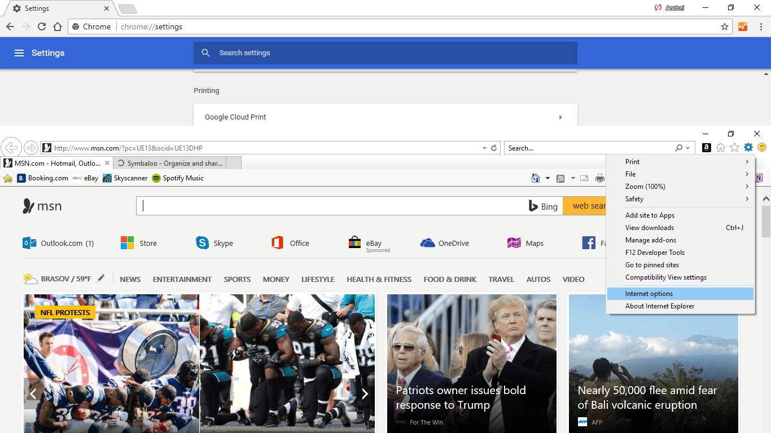
Task: Choose Manage add-ons
Action: [x=680, y=240]
